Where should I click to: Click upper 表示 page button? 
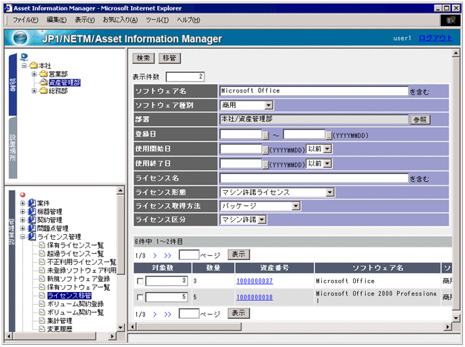239,255
